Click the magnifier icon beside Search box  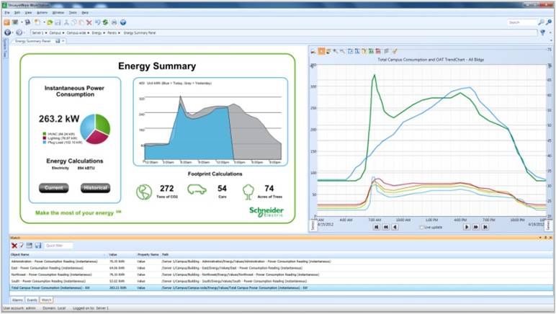pos(541,22)
